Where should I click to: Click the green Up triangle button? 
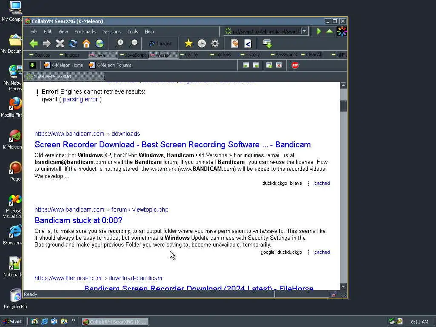click(x=330, y=31)
